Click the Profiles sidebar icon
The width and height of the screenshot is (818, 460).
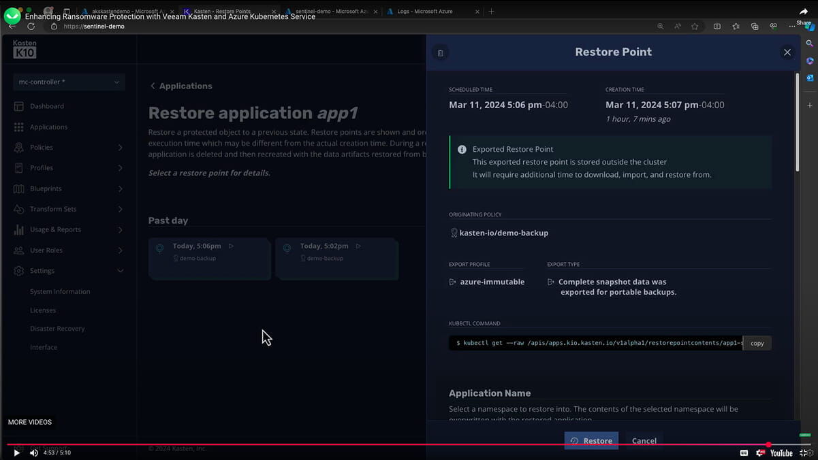pos(18,168)
